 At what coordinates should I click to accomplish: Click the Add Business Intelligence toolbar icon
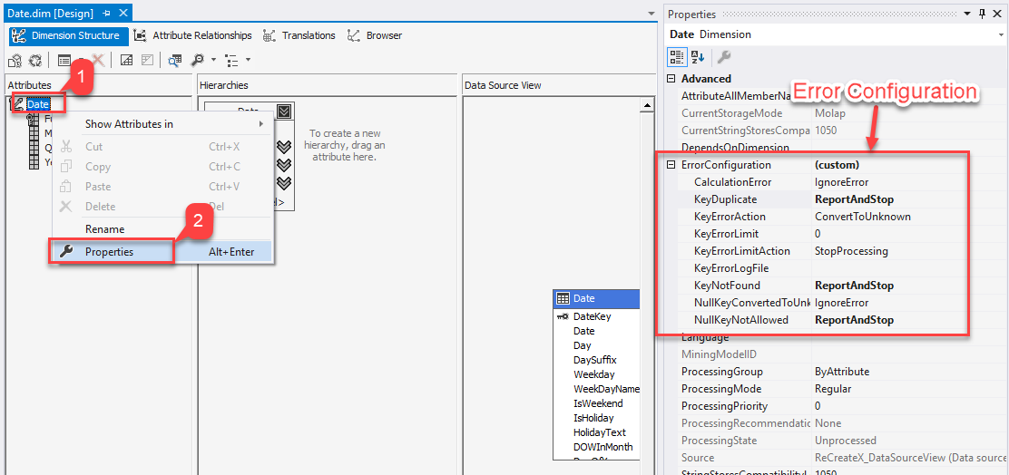[x=15, y=60]
